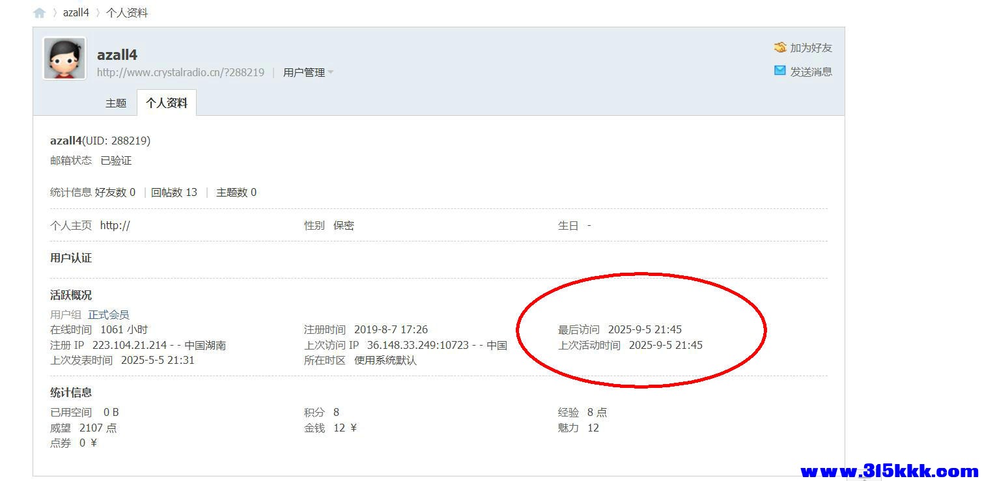Open the azall4 avatar picture

64,59
